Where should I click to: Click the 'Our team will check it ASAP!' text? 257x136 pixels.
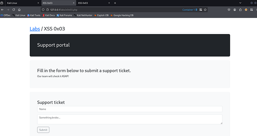53,76
